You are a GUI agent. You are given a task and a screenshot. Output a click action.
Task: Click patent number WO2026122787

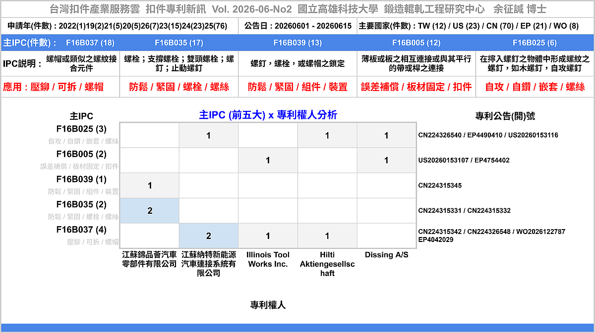click(x=541, y=232)
